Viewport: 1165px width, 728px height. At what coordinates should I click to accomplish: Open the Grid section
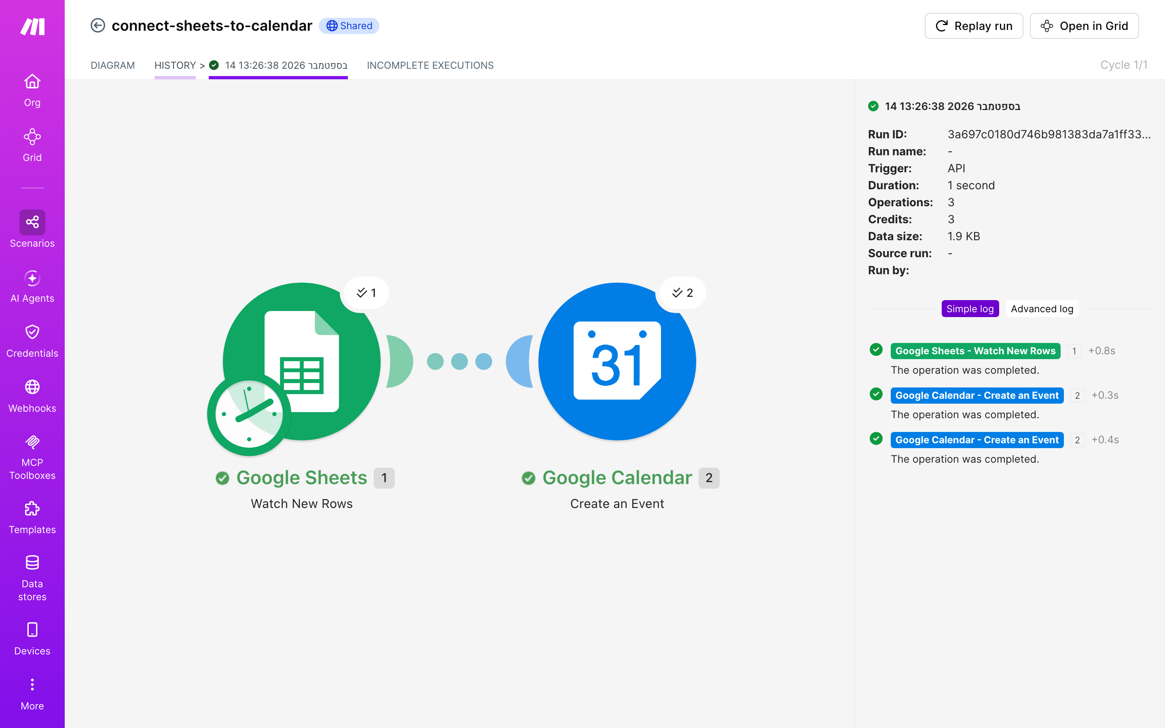32,146
